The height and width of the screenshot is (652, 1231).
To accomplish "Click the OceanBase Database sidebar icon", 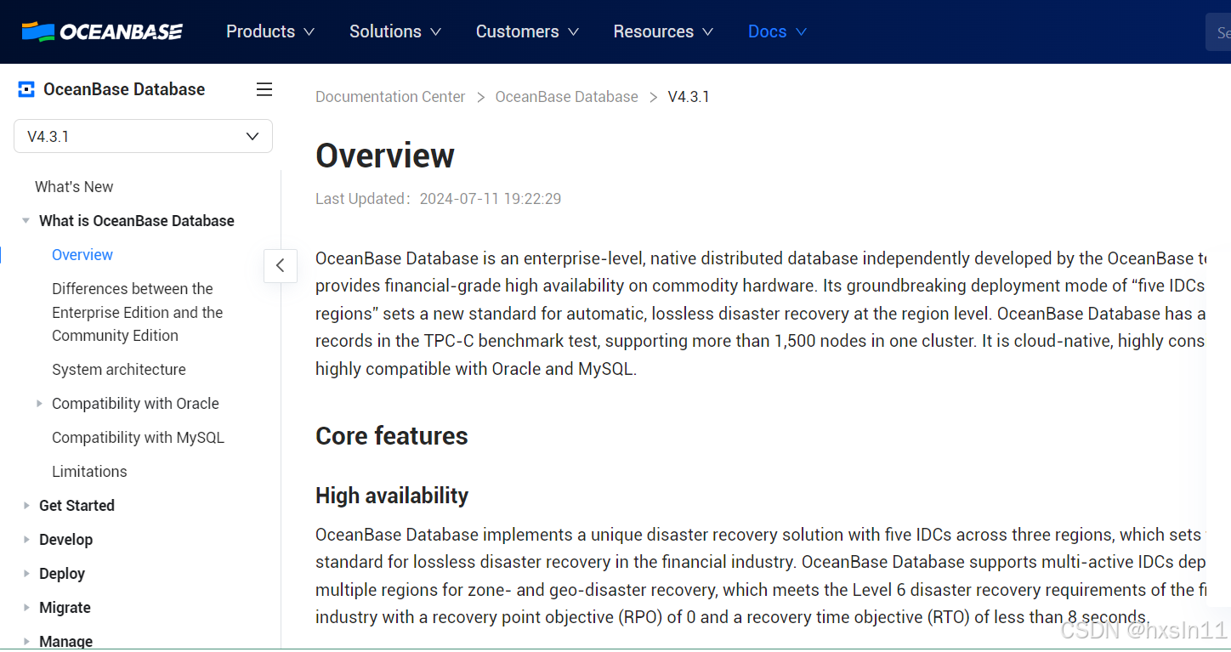I will [x=26, y=89].
